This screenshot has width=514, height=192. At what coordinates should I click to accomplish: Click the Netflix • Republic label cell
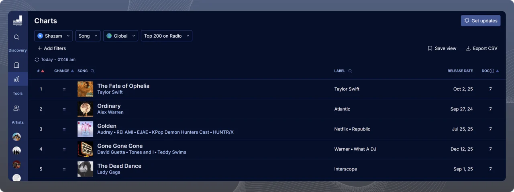coord(352,129)
